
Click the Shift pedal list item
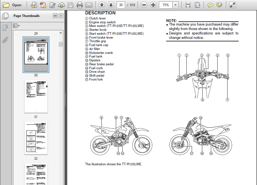(94, 76)
